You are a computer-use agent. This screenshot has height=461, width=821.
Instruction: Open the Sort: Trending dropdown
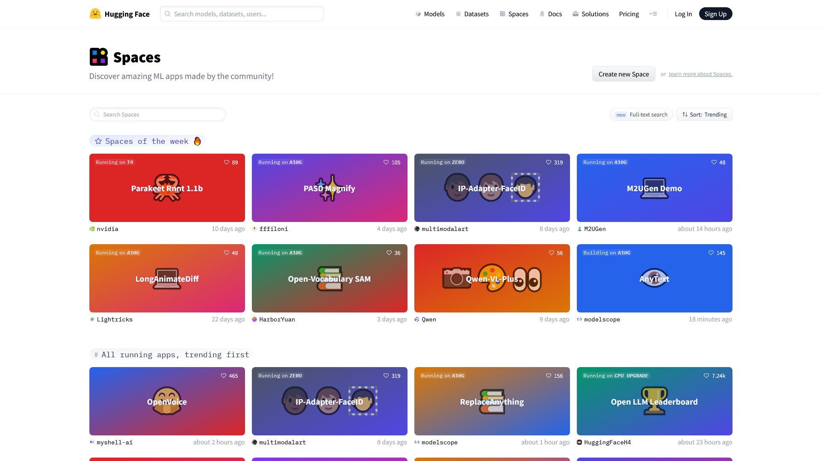[x=704, y=114]
